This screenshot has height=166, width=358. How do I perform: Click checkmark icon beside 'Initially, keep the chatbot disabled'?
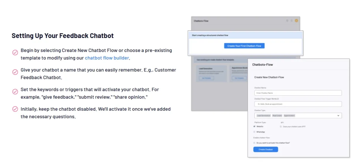tap(15, 109)
